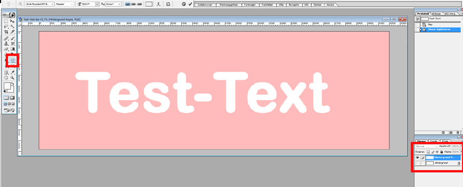Cancel text edit with the circle-slash icon
This screenshot has height=187, width=463.
183,4
